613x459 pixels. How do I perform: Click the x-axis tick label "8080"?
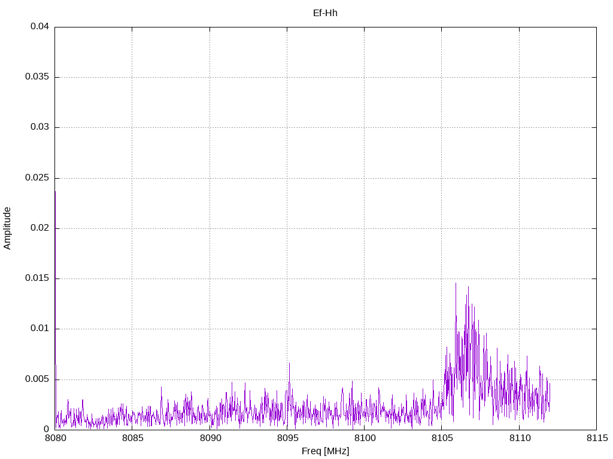tap(55, 438)
